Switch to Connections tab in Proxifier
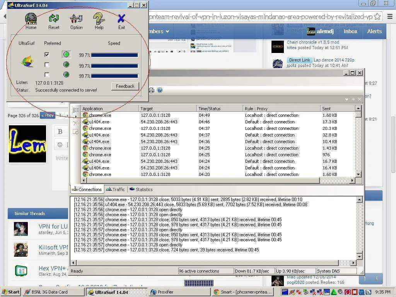 87,189
